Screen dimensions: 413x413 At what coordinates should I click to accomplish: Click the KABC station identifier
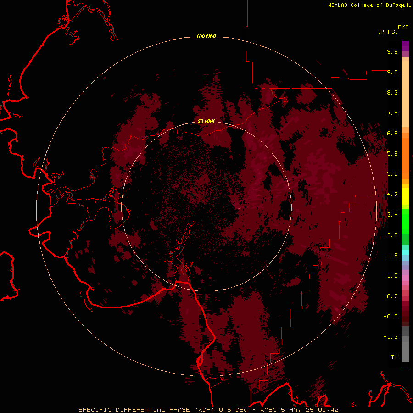pos(268,410)
